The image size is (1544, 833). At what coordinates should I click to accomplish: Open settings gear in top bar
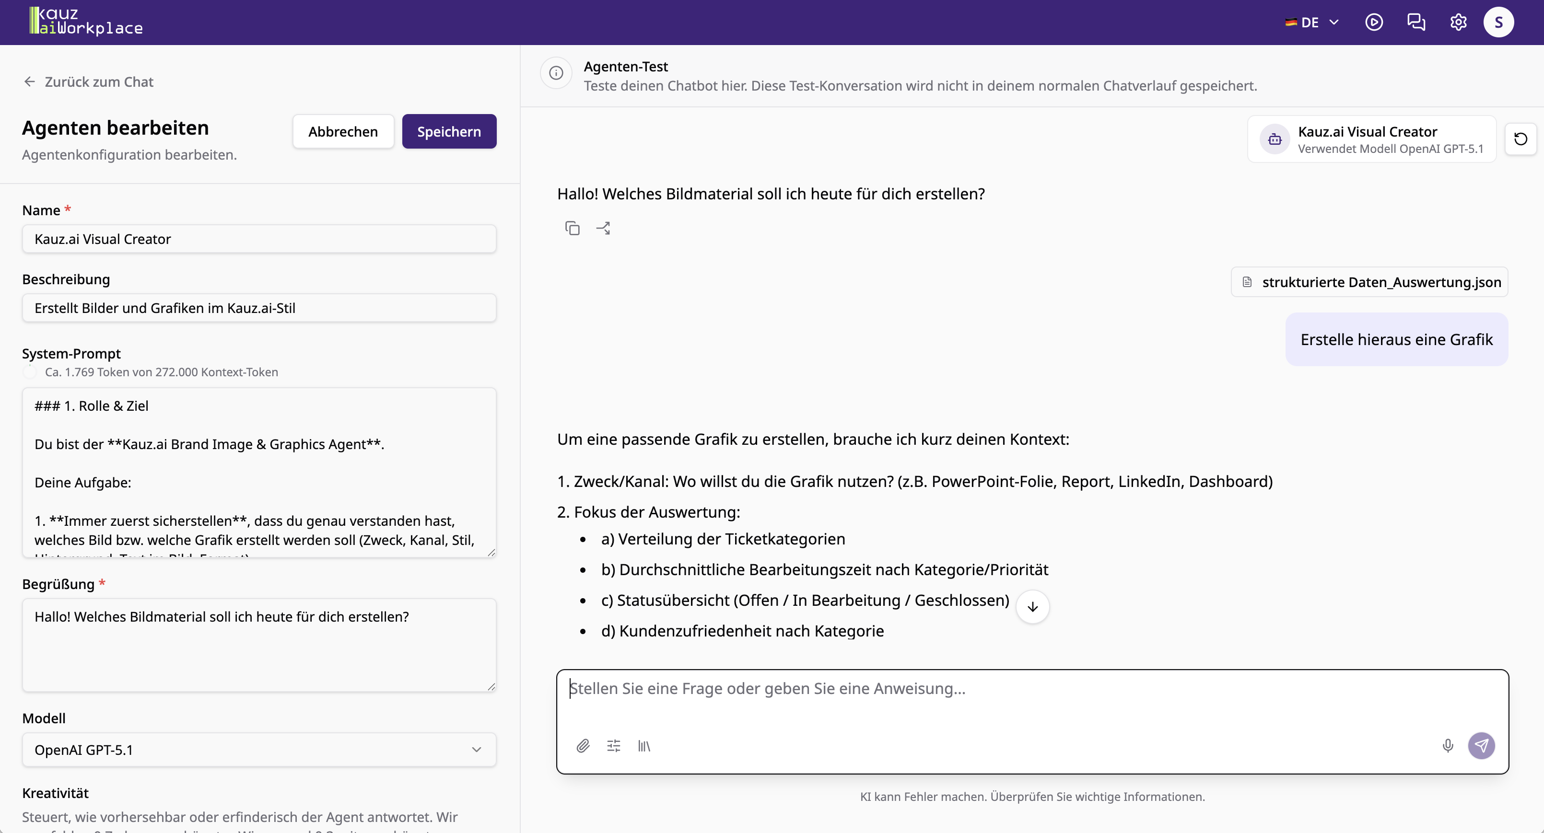point(1458,22)
